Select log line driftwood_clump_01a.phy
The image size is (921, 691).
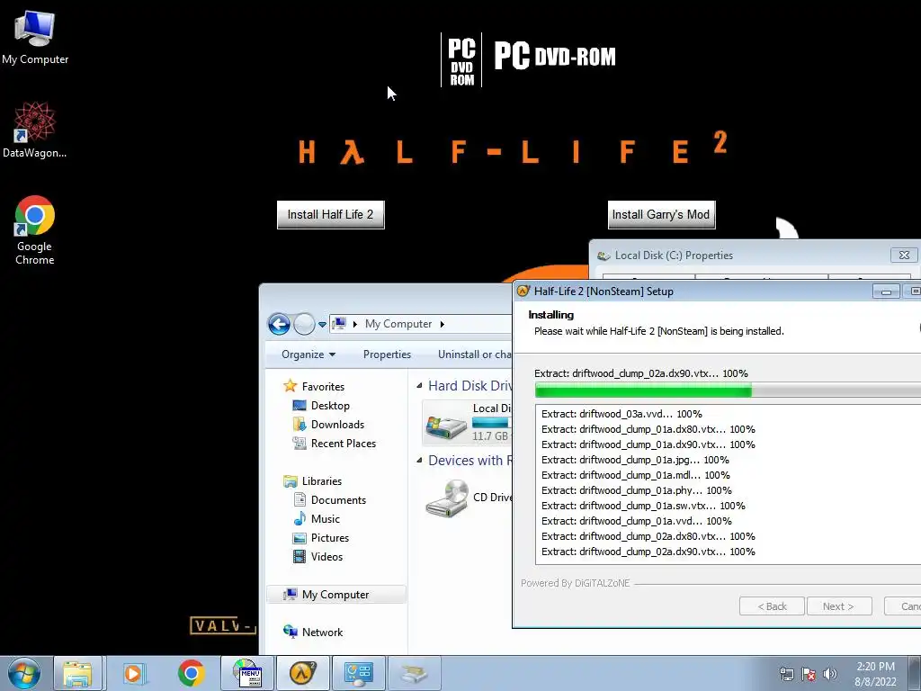(637, 490)
